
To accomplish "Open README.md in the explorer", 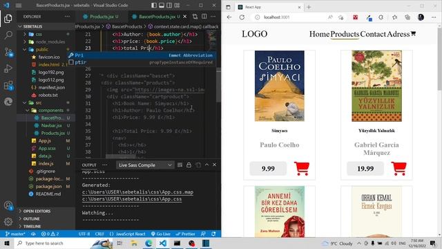I will point(48,194).
